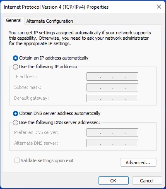The height and width of the screenshot is (189, 166).
Task: Select the General tab
Action: [x=14, y=20]
